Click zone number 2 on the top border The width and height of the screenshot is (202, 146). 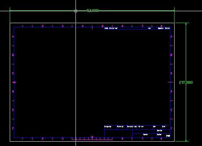(43, 26)
